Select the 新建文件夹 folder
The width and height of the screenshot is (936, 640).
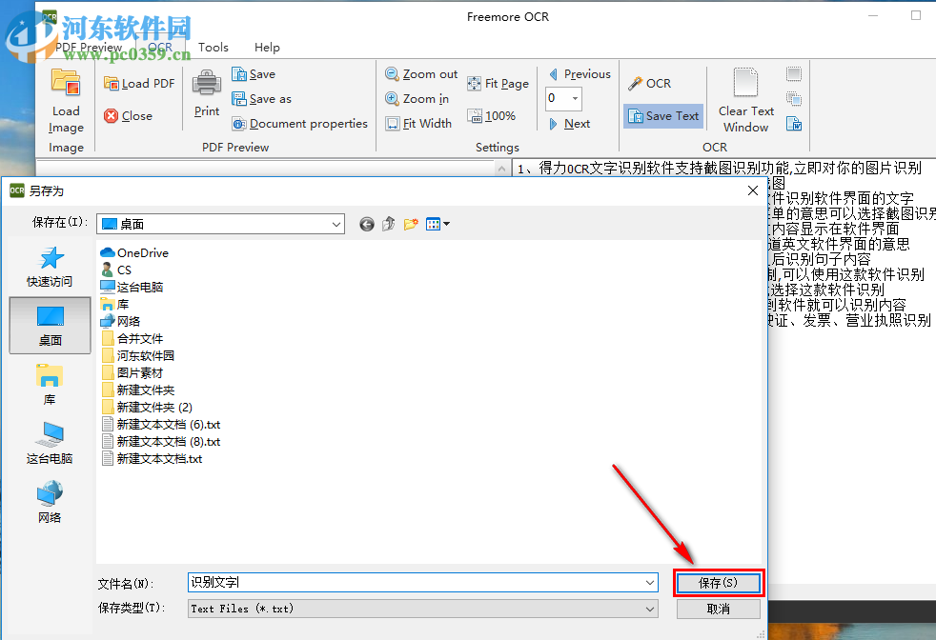click(x=138, y=390)
